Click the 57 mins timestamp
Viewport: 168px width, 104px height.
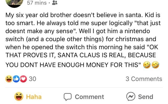37,3
